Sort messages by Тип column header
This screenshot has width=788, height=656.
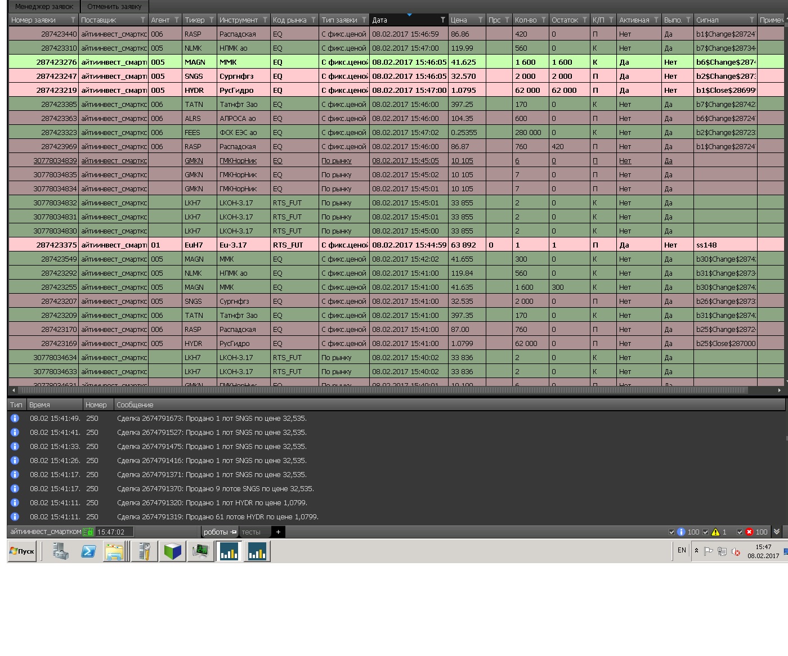coord(17,405)
